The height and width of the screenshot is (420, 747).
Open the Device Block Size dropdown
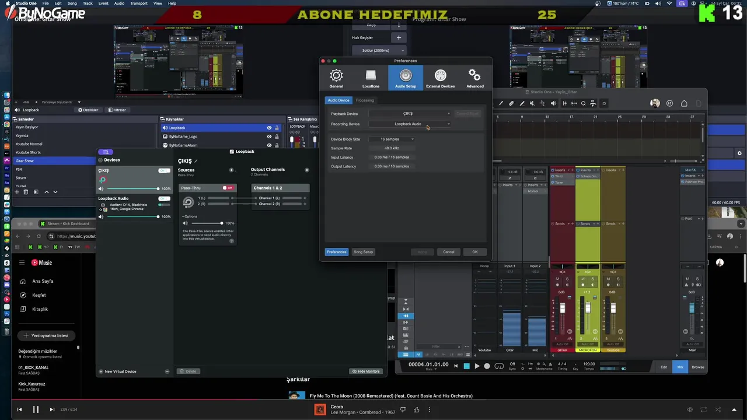tap(392, 139)
